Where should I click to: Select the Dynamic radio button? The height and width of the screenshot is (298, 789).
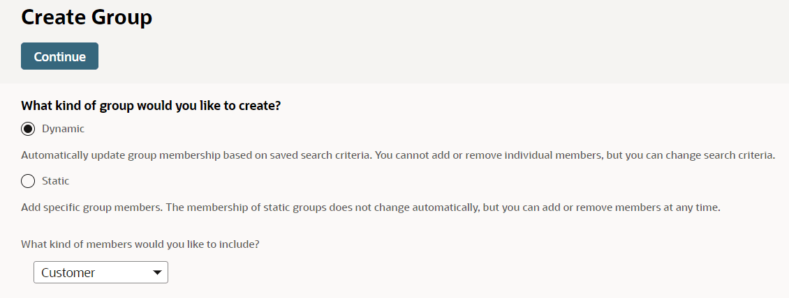28,129
